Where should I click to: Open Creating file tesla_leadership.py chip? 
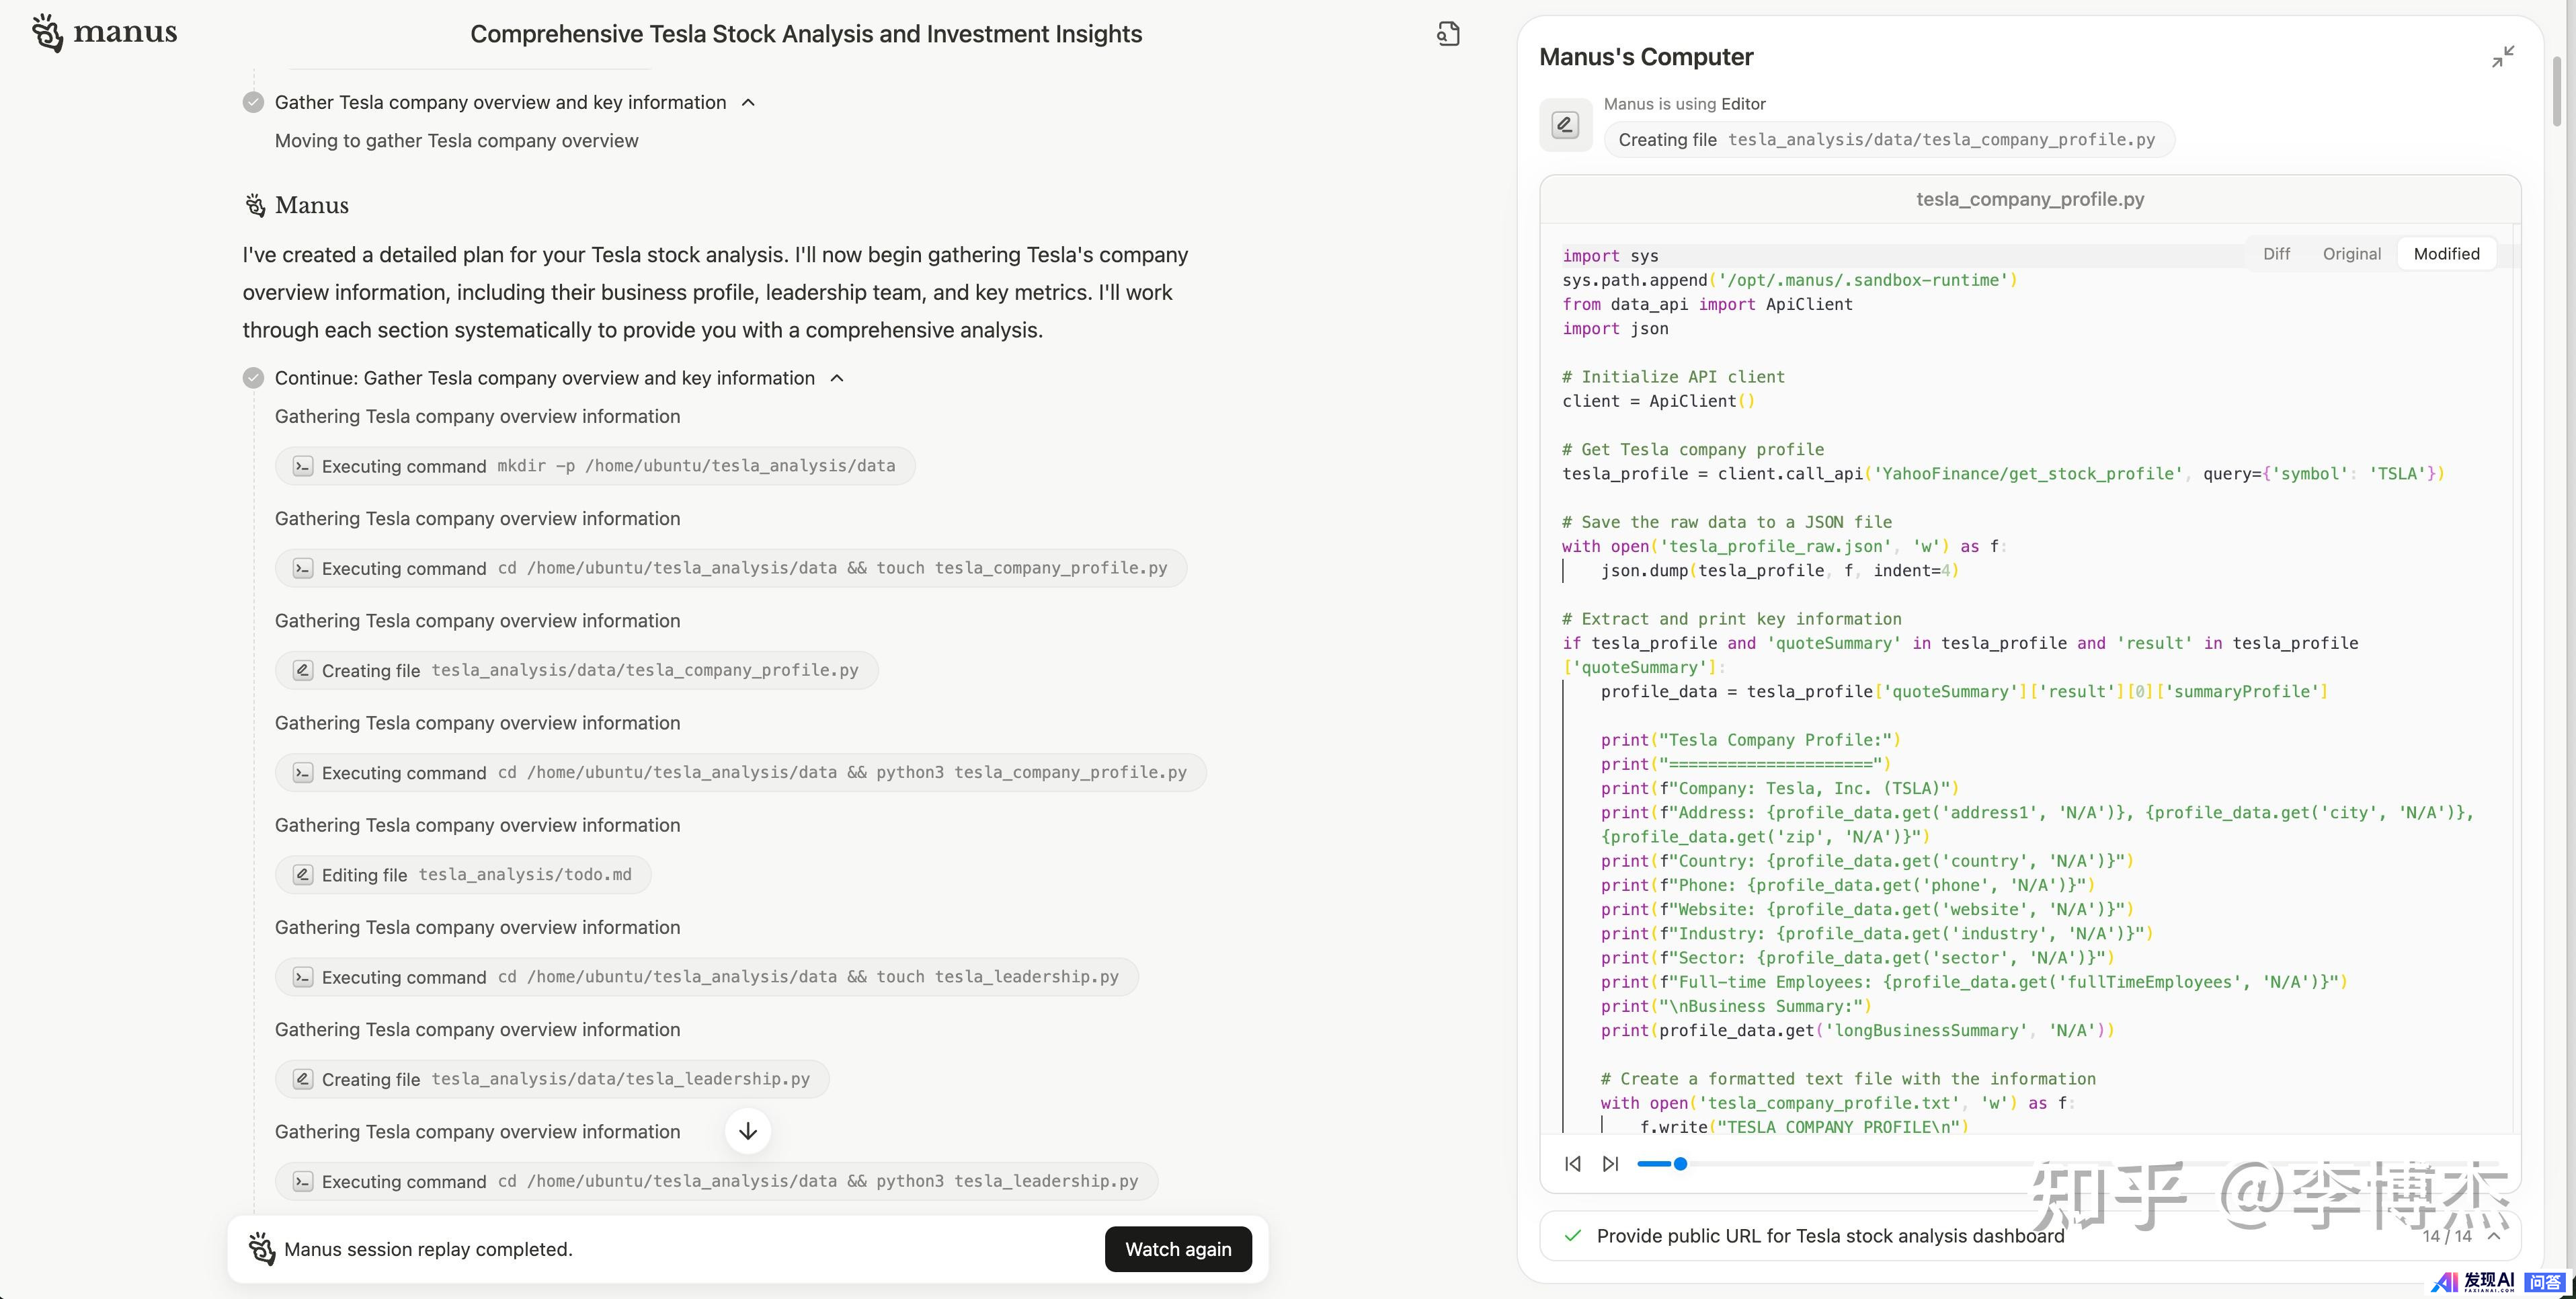552,1079
